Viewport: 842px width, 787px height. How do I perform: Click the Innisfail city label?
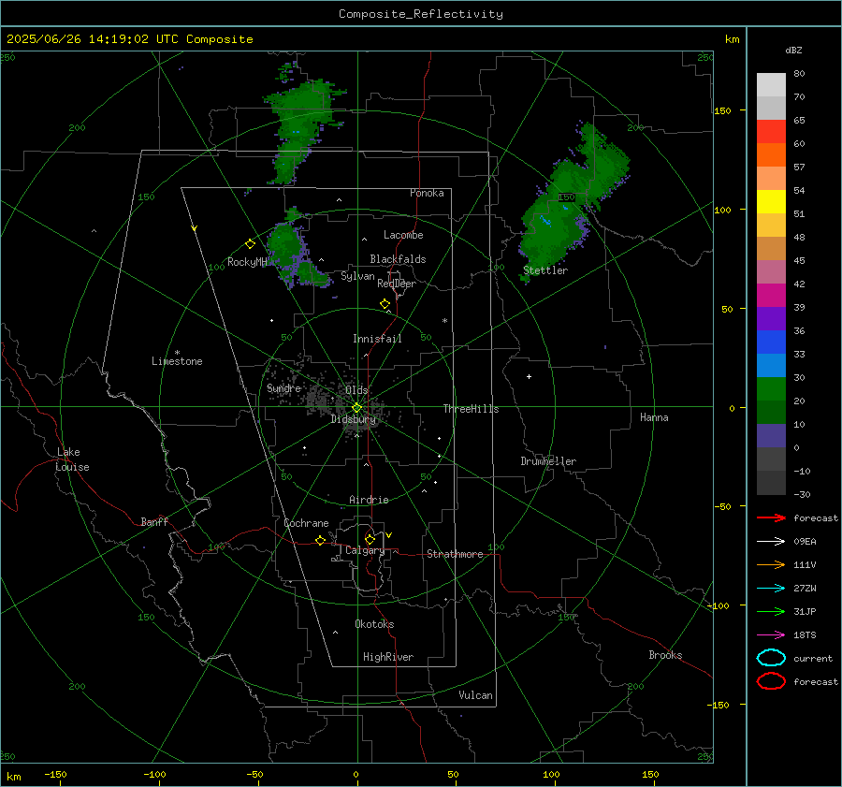377,339
